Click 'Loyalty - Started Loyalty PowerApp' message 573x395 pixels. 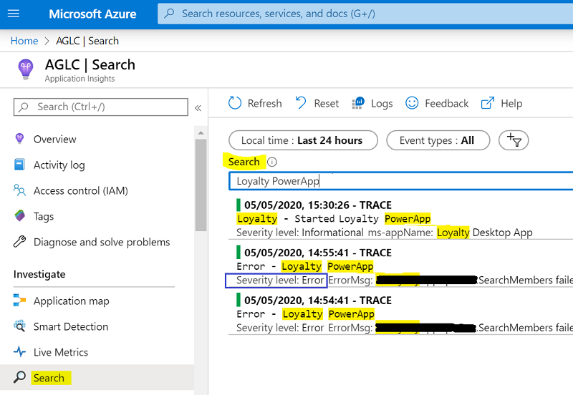point(334,219)
